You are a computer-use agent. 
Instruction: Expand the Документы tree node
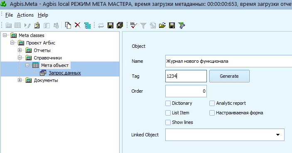[x=20, y=80]
